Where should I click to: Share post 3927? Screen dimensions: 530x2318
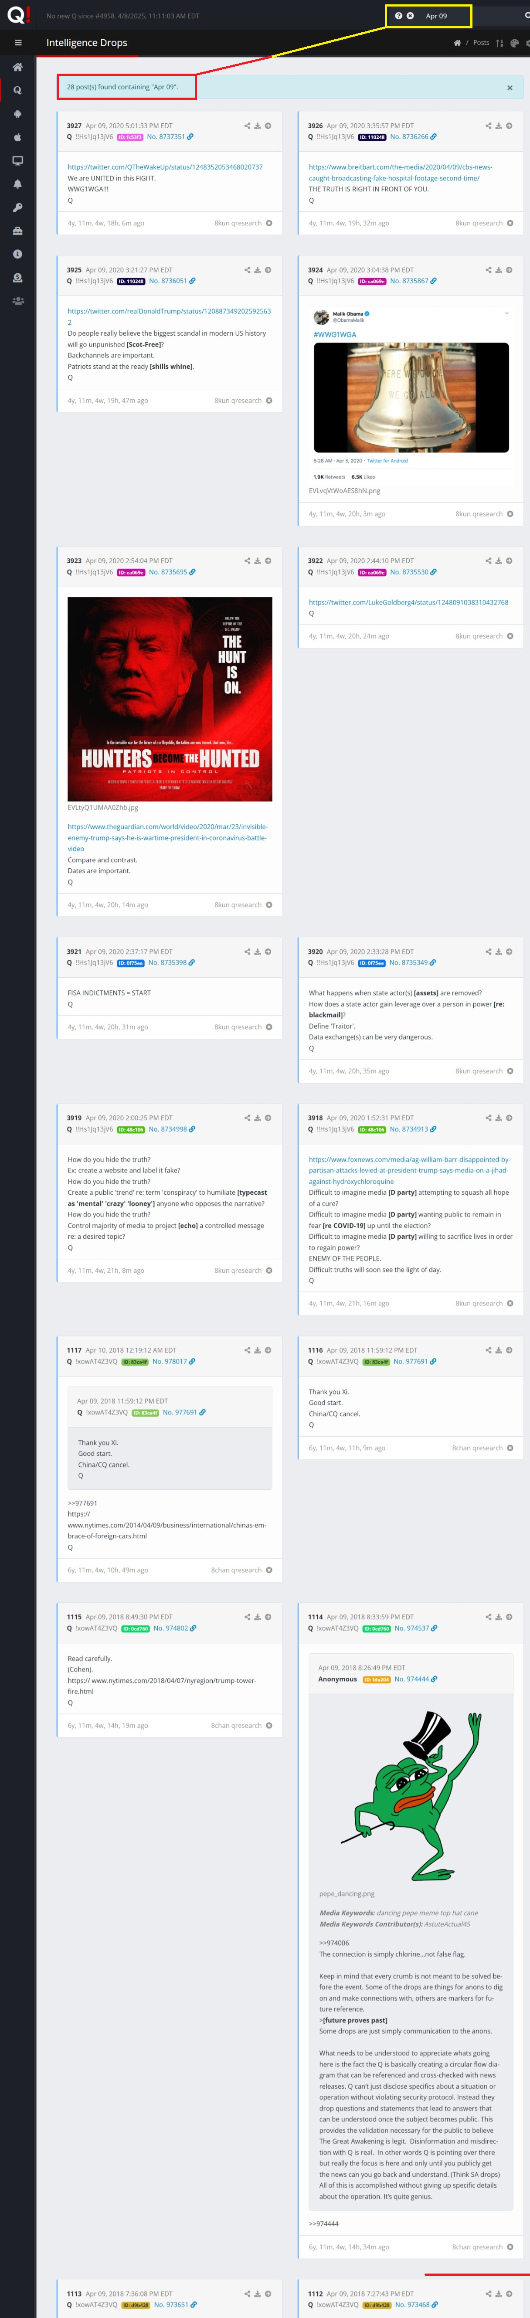point(248,126)
